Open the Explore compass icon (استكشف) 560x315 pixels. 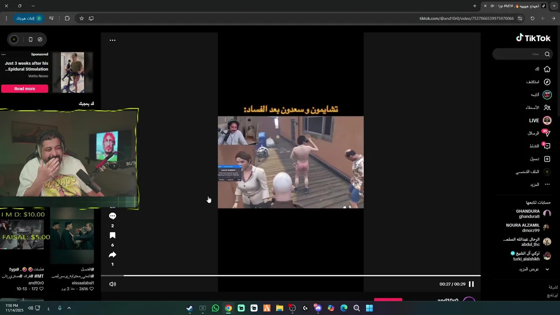pyautogui.click(x=547, y=82)
